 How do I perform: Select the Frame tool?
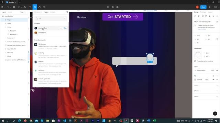(14, 7)
